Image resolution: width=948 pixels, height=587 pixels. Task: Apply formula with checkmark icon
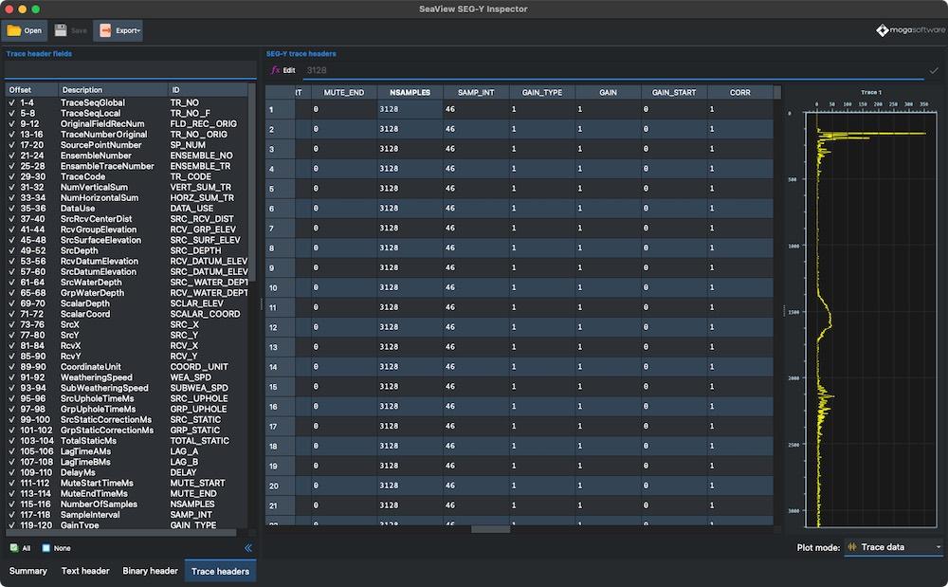point(934,70)
